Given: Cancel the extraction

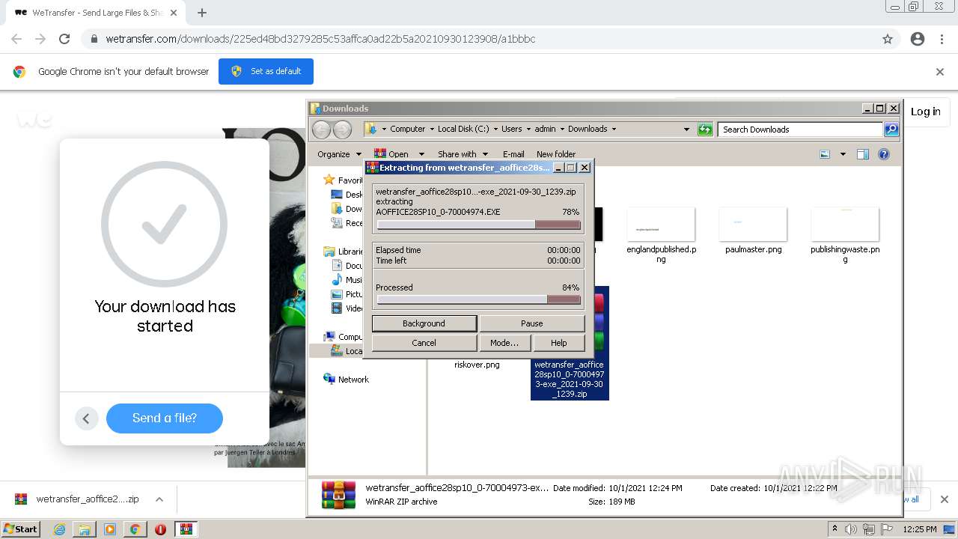Looking at the screenshot, I should 424,343.
